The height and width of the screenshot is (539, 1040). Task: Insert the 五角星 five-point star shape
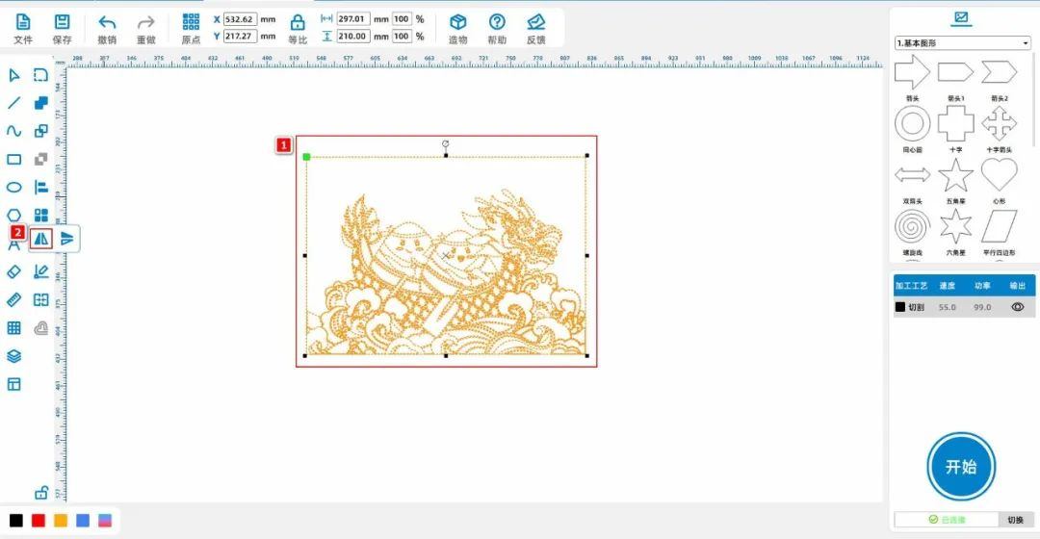pyautogui.click(x=955, y=176)
